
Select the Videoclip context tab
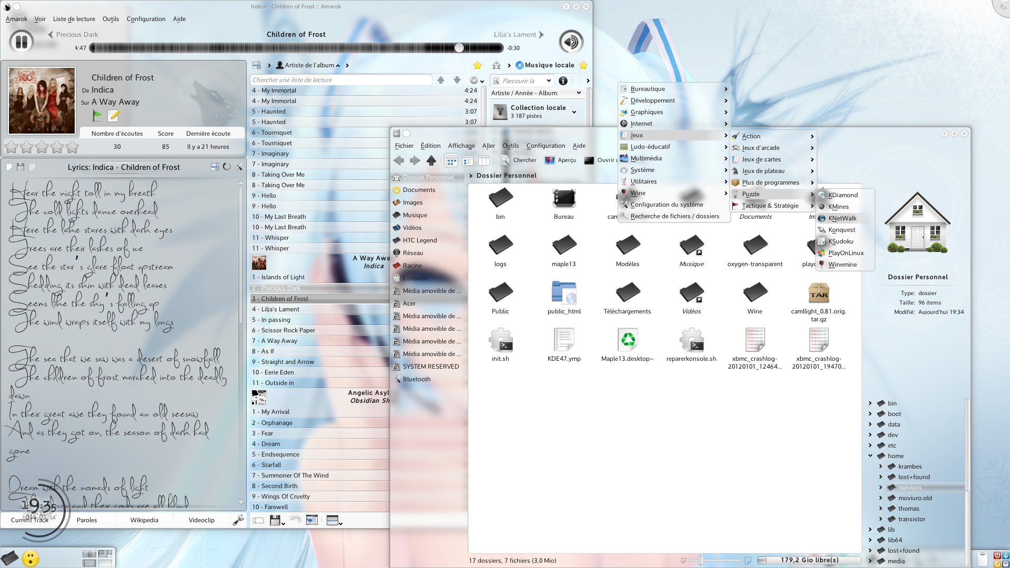point(201,520)
